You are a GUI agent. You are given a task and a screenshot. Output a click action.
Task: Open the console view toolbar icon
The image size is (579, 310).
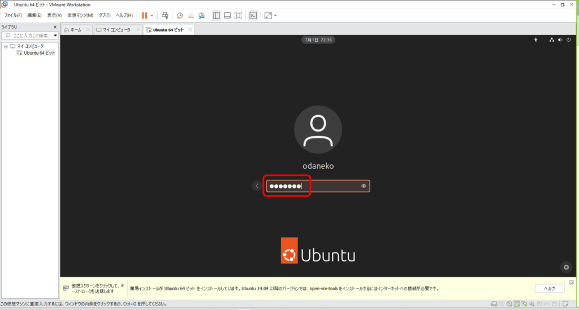click(x=253, y=15)
